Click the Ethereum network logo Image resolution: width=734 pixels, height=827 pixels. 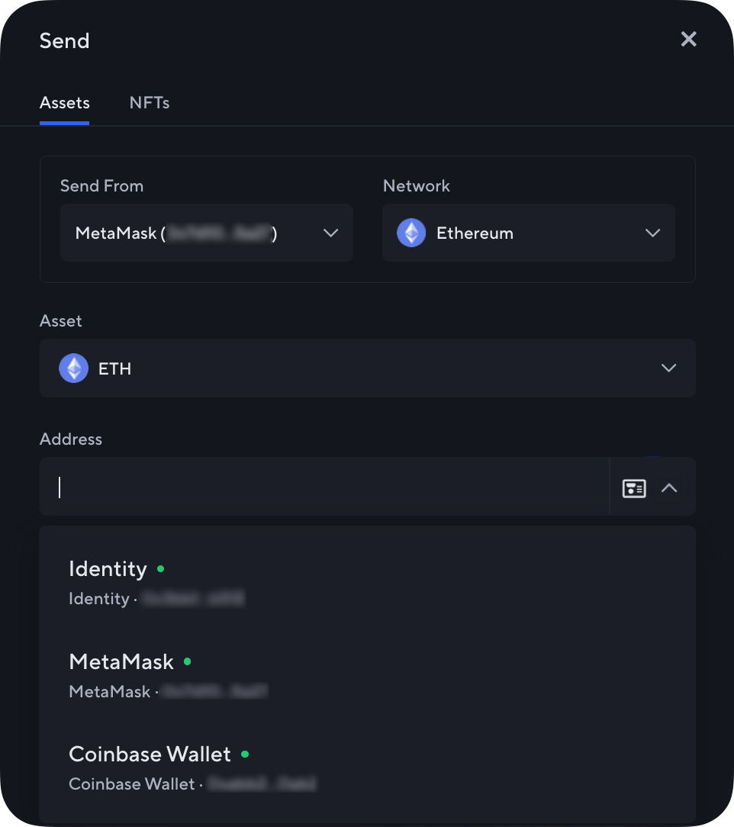411,233
